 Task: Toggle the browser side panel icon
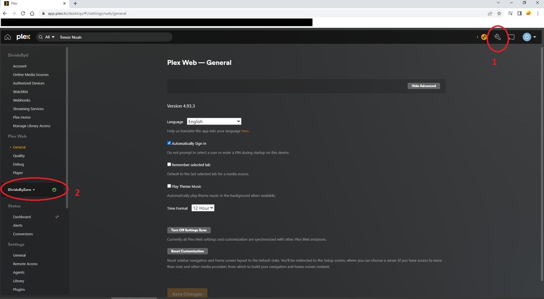(519, 14)
